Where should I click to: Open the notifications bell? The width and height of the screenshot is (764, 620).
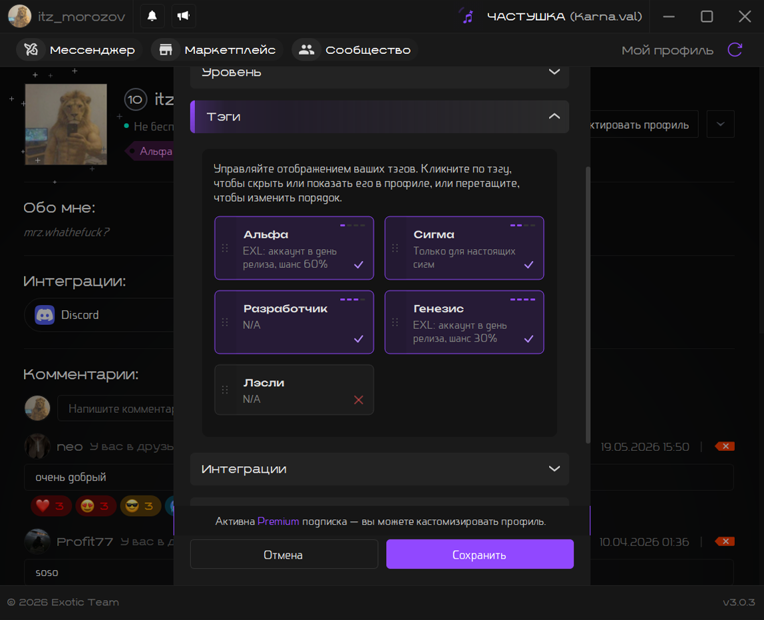[x=152, y=16]
